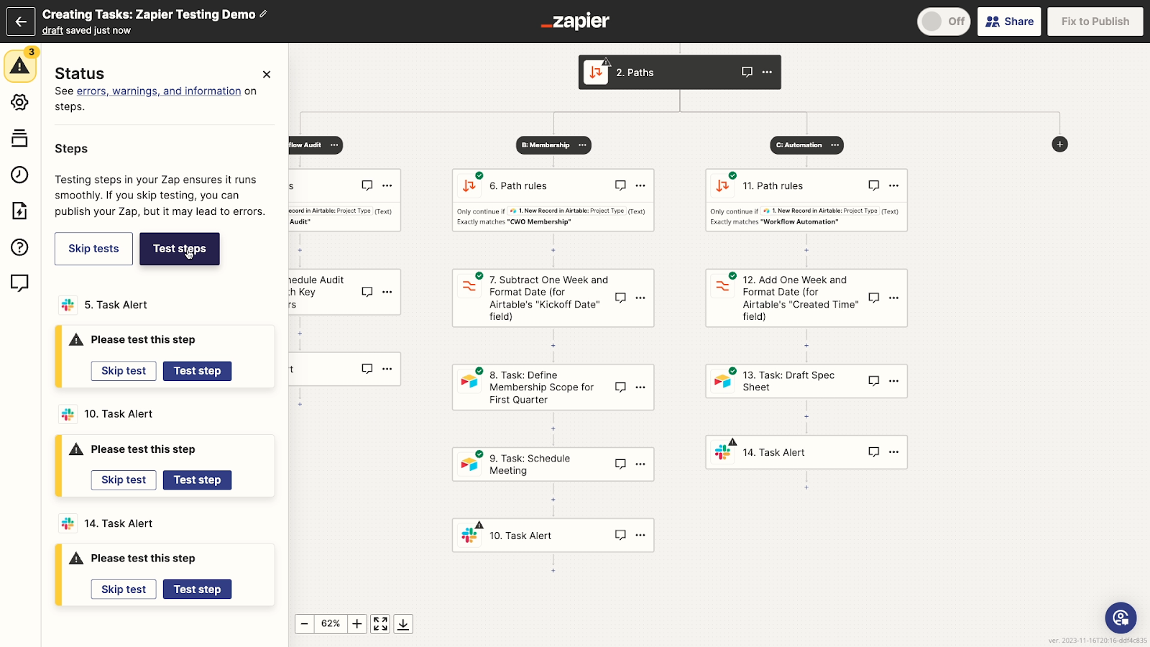Open the versions stack icon in sidebar
Viewport: 1150px width, 647px height.
coord(20,138)
